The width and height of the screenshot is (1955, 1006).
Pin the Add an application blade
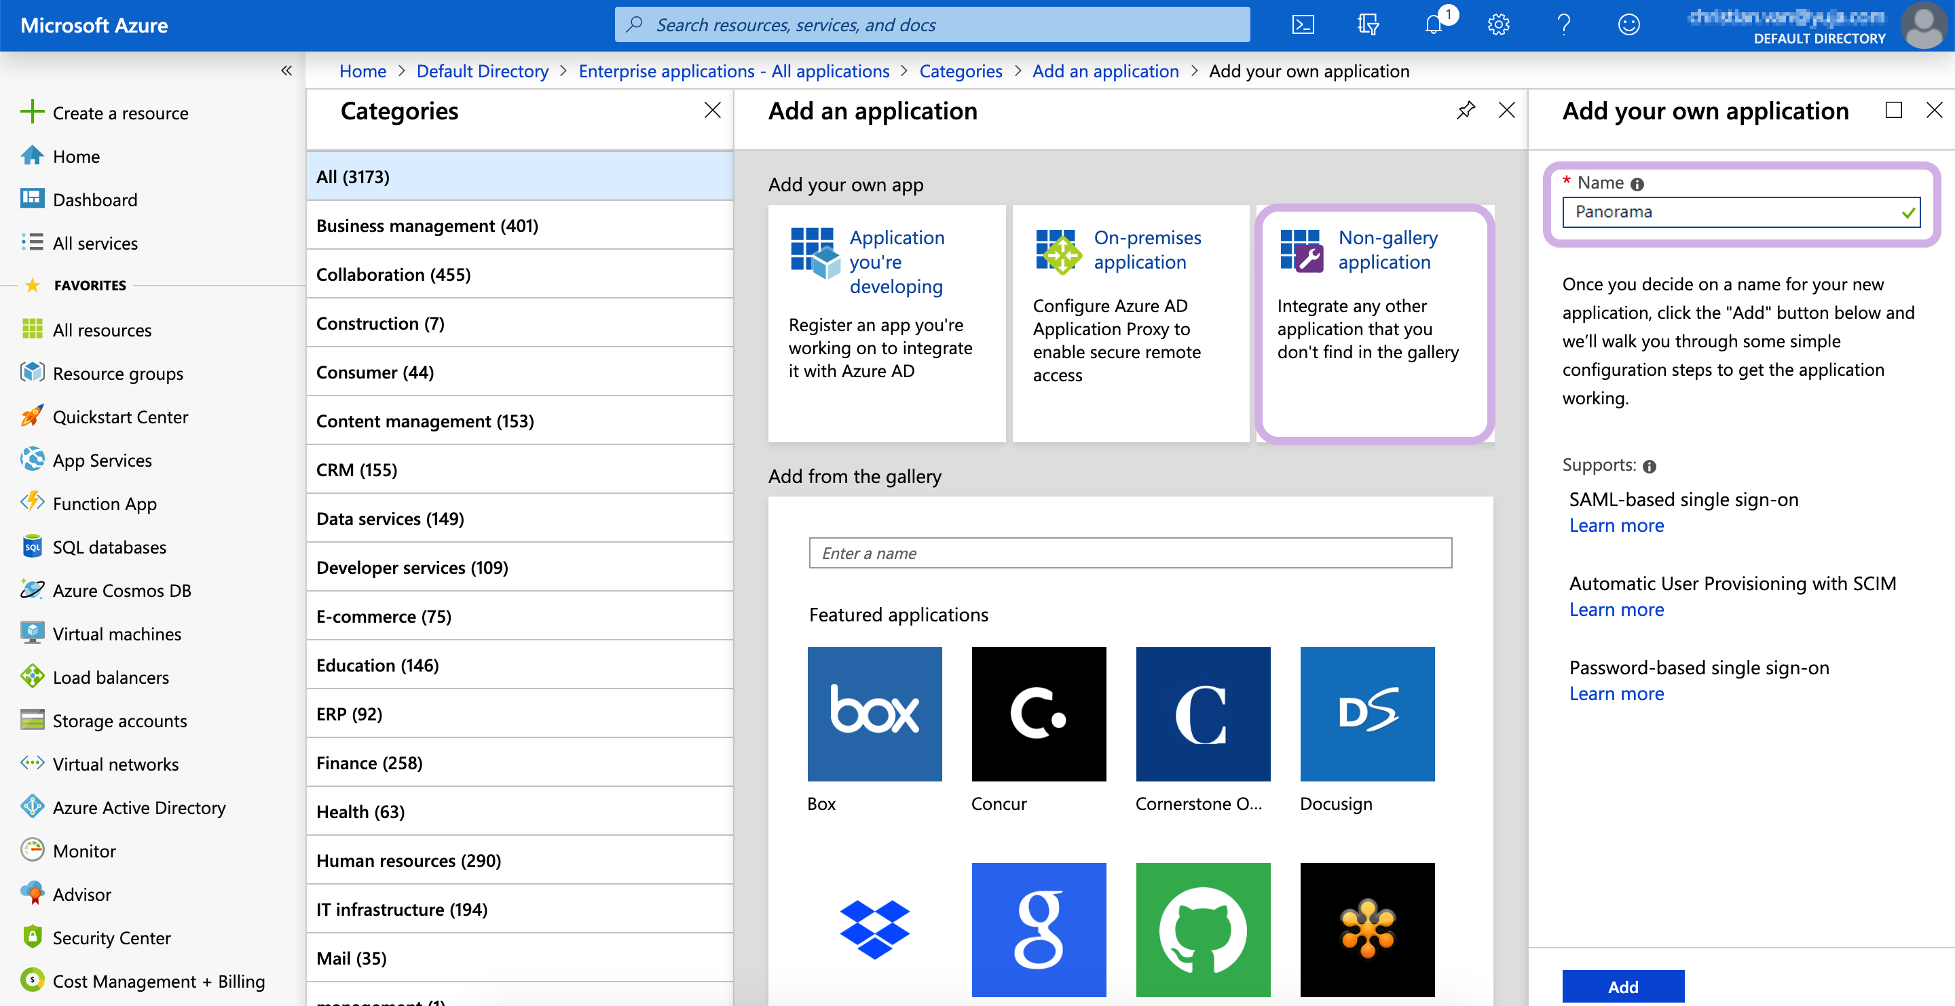pyautogui.click(x=1466, y=111)
